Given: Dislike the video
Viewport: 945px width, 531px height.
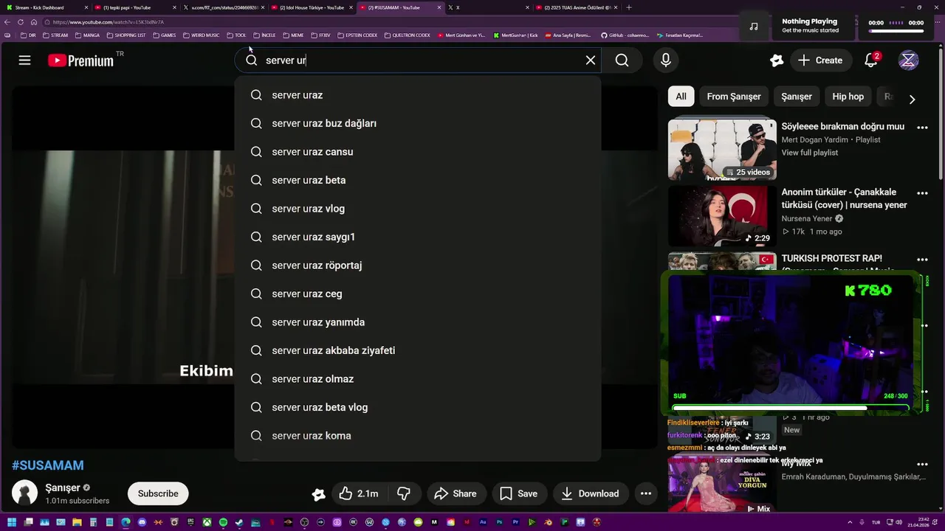Looking at the screenshot, I should (404, 493).
